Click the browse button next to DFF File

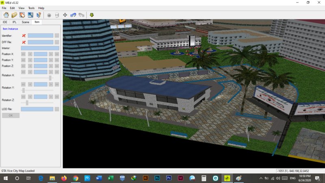pos(57,42)
